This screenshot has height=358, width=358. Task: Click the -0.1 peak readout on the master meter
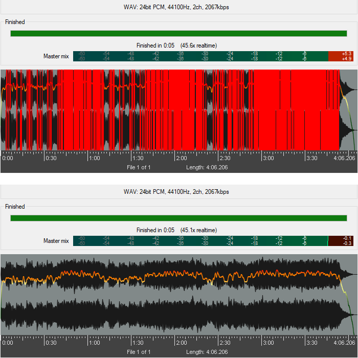point(347,238)
